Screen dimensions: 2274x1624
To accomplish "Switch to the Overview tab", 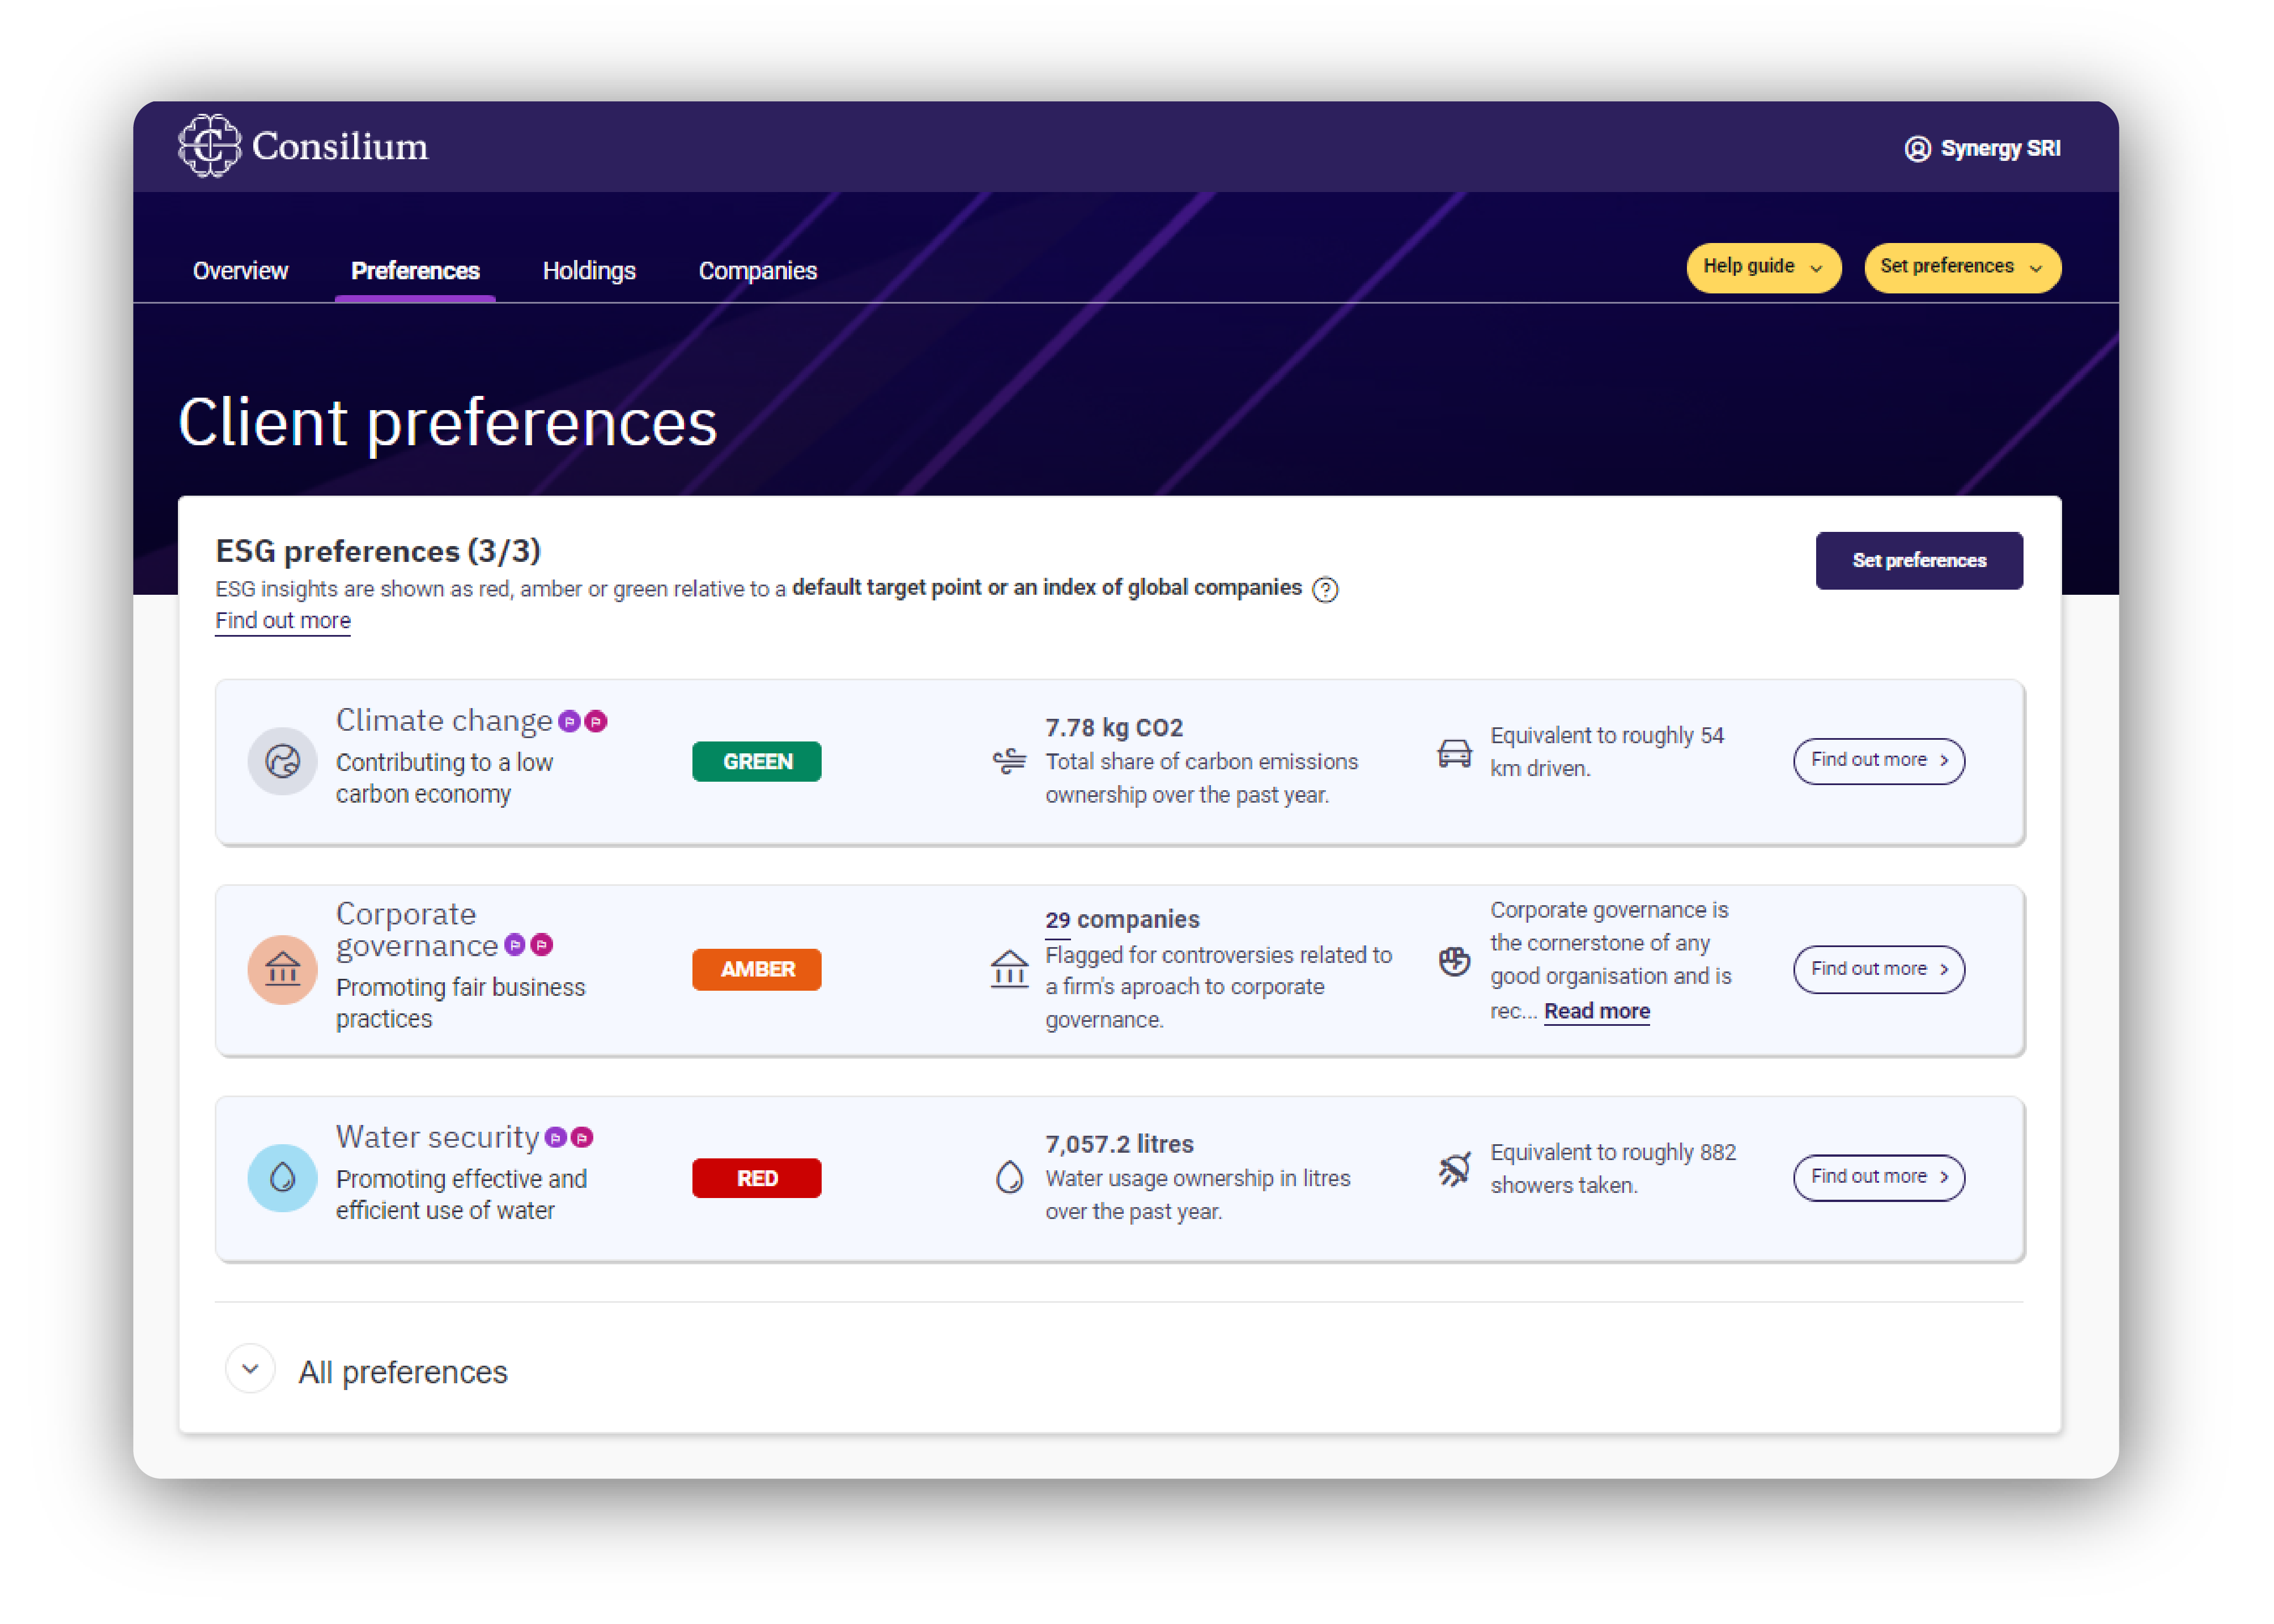I will pyautogui.click(x=240, y=271).
